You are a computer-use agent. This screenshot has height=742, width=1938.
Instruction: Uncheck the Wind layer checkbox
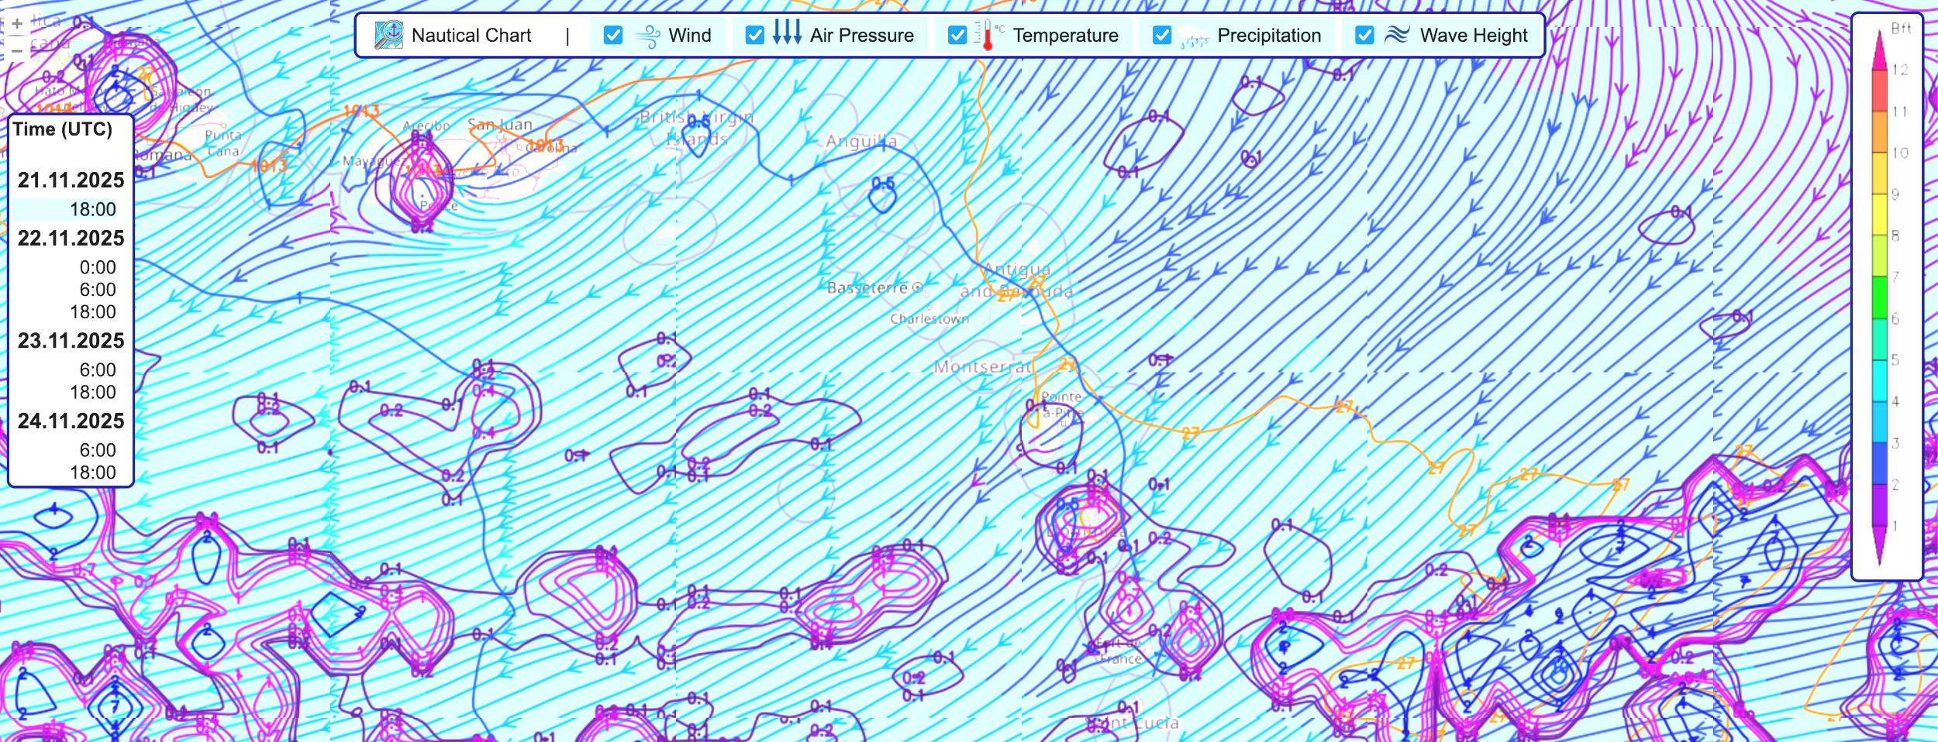(x=613, y=35)
